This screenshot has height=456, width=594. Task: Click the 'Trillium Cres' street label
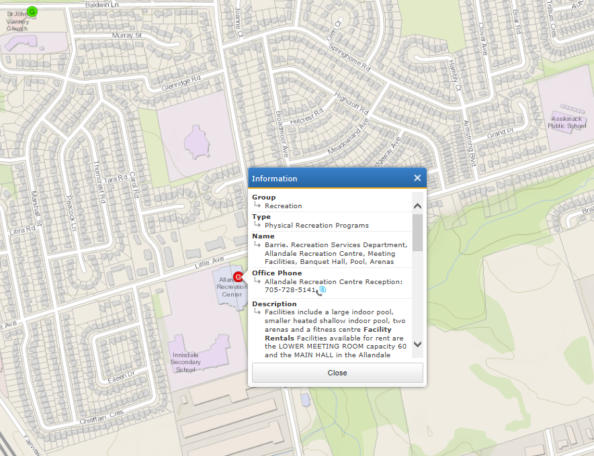(551, 19)
